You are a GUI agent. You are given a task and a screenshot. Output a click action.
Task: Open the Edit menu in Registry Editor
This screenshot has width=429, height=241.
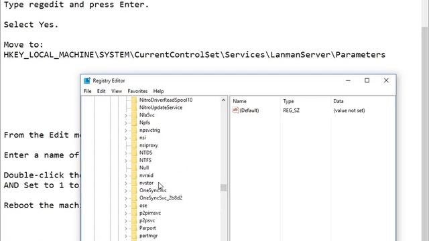point(101,91)
